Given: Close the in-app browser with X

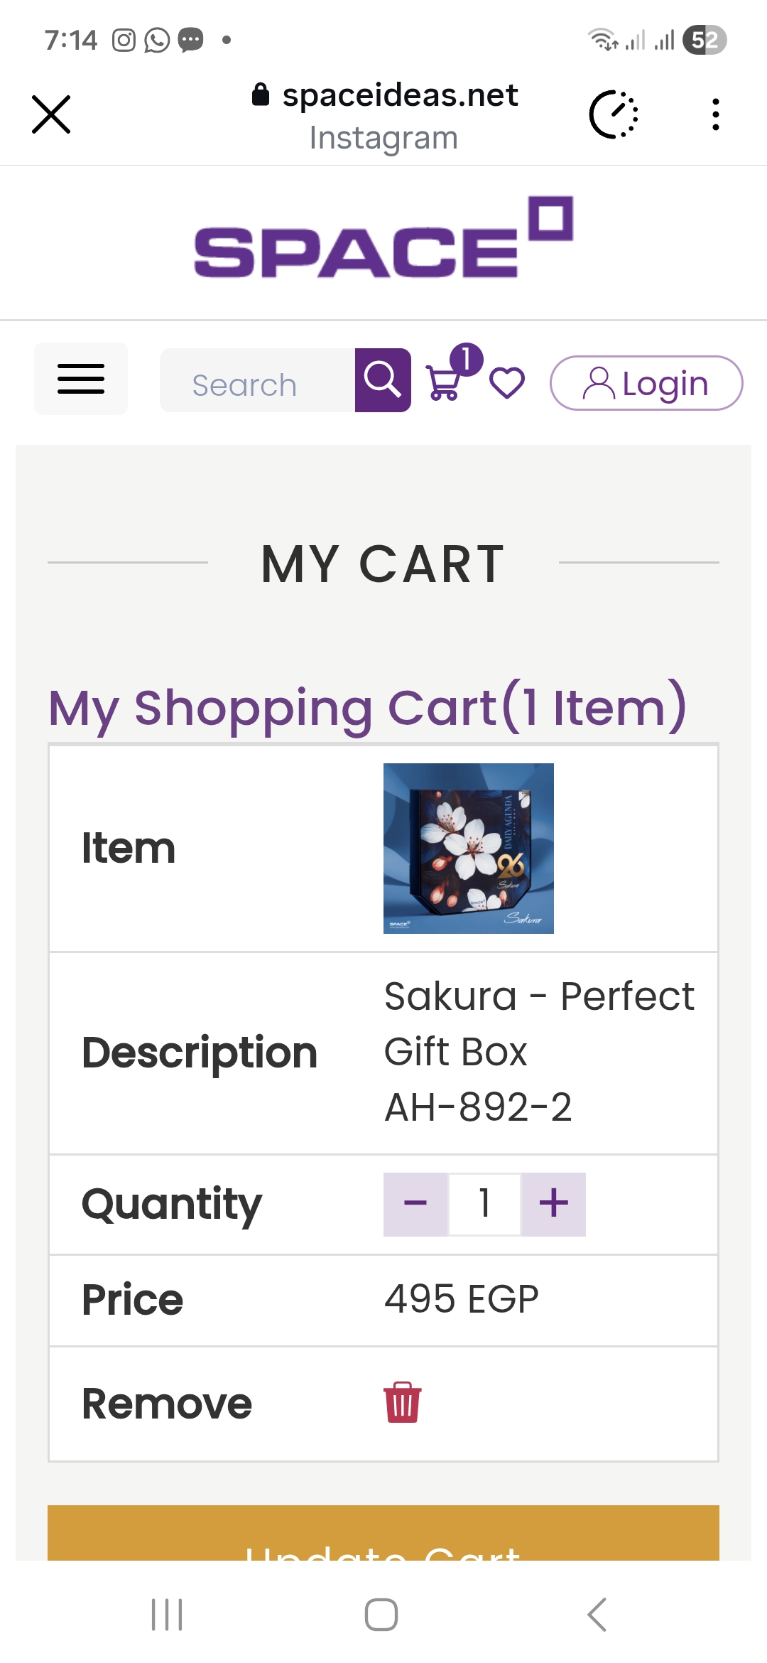Looking at the screenshot, I should click(x=51, y=114).
